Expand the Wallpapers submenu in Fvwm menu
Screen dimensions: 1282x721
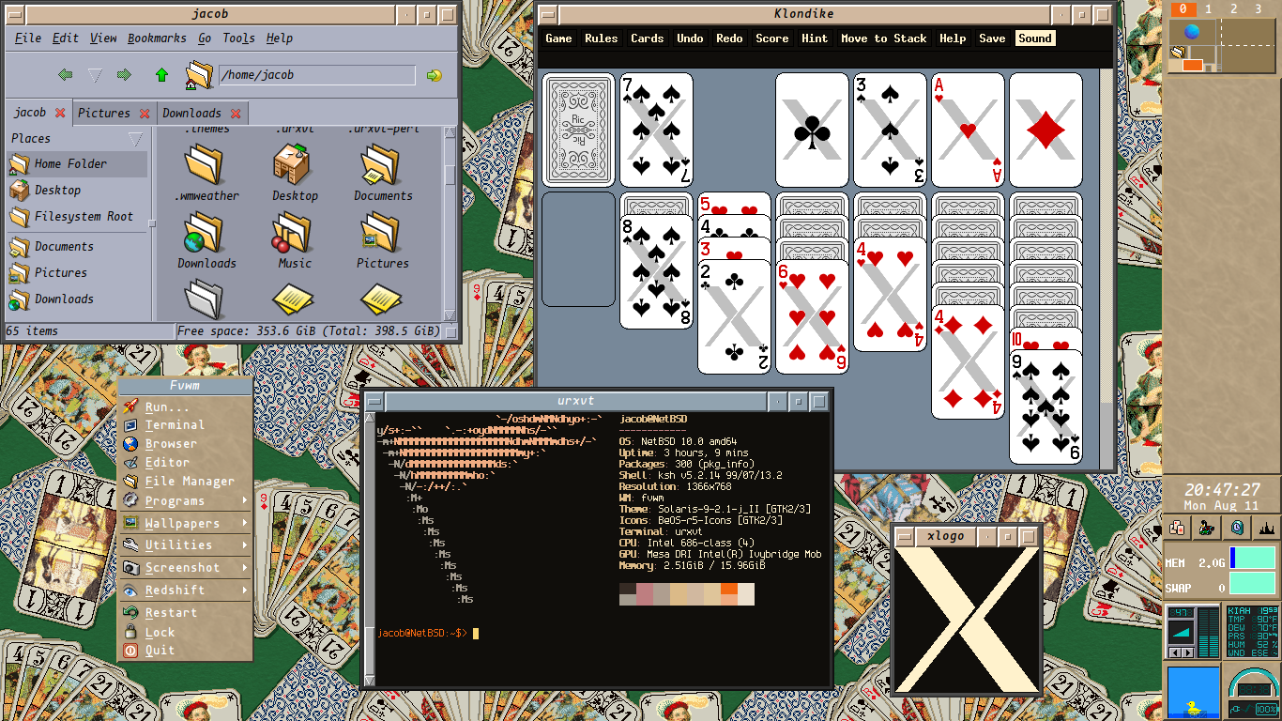point(186,524)
